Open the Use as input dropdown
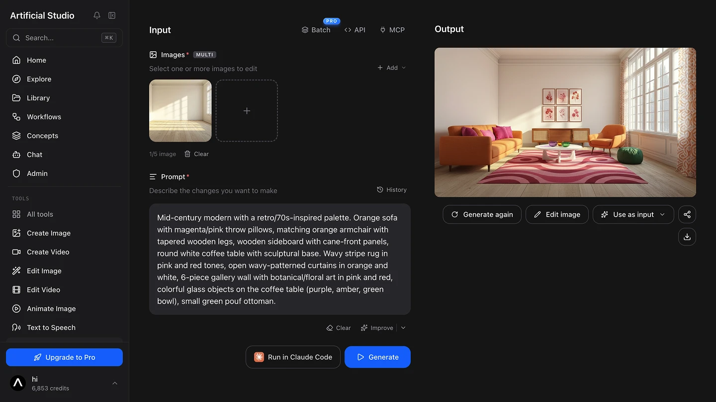This screenshot has width=716, height=402. 633,214
